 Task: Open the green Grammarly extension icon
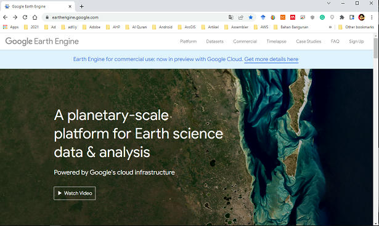point(322,17)
